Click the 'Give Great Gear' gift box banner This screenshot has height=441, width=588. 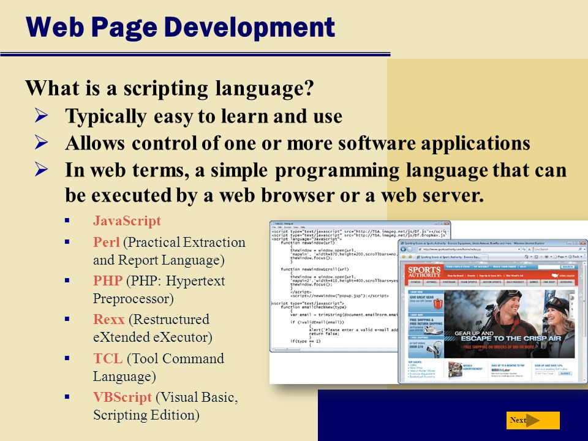click(x=426, y=301)
